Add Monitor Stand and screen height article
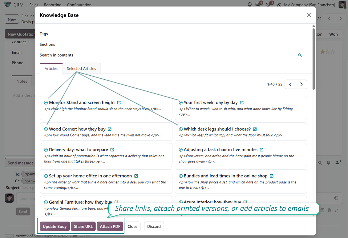 coord(46,103)
